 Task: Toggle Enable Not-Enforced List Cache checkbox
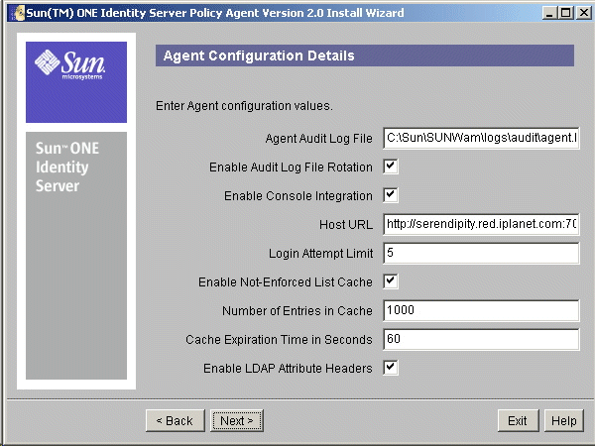pos(391,281)
